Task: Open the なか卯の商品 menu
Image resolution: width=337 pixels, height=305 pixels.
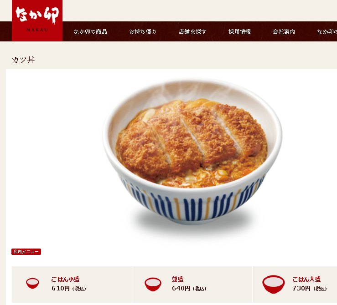Action: (90, 32)
